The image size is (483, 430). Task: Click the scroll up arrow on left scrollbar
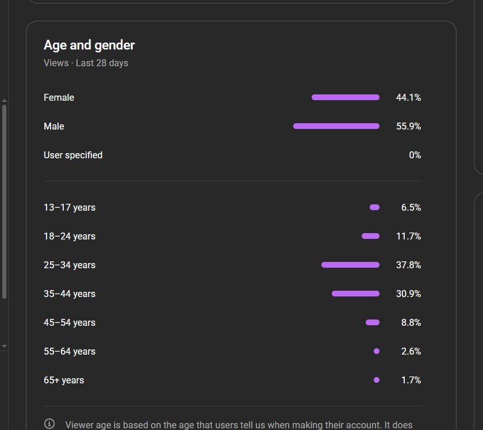click(x=5, y=100)
